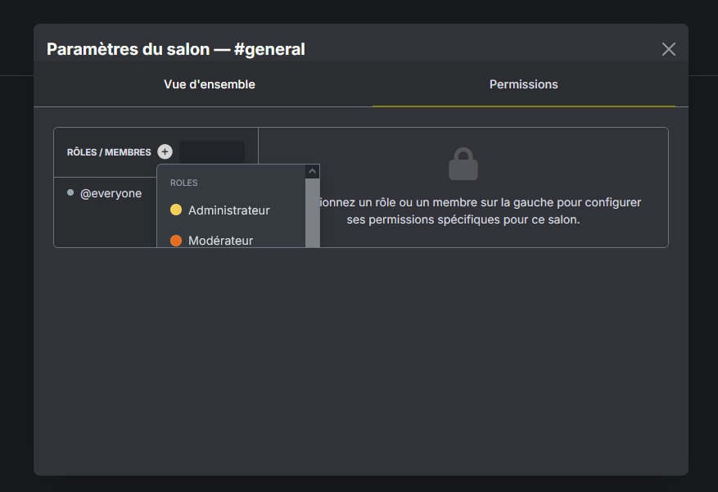Click the dialog title mentioning #general
Screen dimensions: 718x492
(175, 49)
